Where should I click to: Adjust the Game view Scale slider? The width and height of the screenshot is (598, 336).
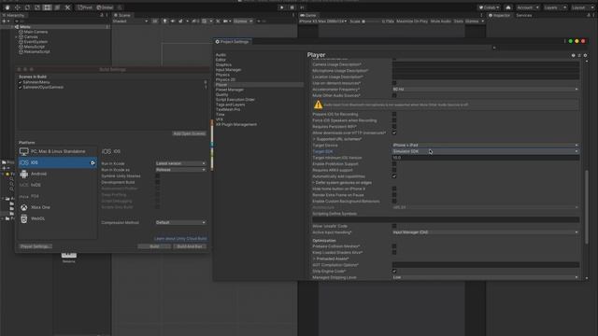coord(372,21)
